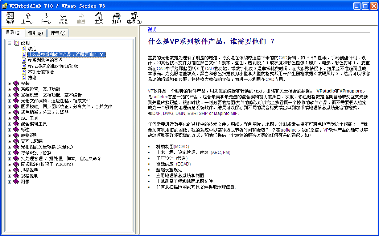The height and width of the screenshot is (236, 379).
Task: Open the 本手册的概念 topic
Action: click(x=41, y=72)
